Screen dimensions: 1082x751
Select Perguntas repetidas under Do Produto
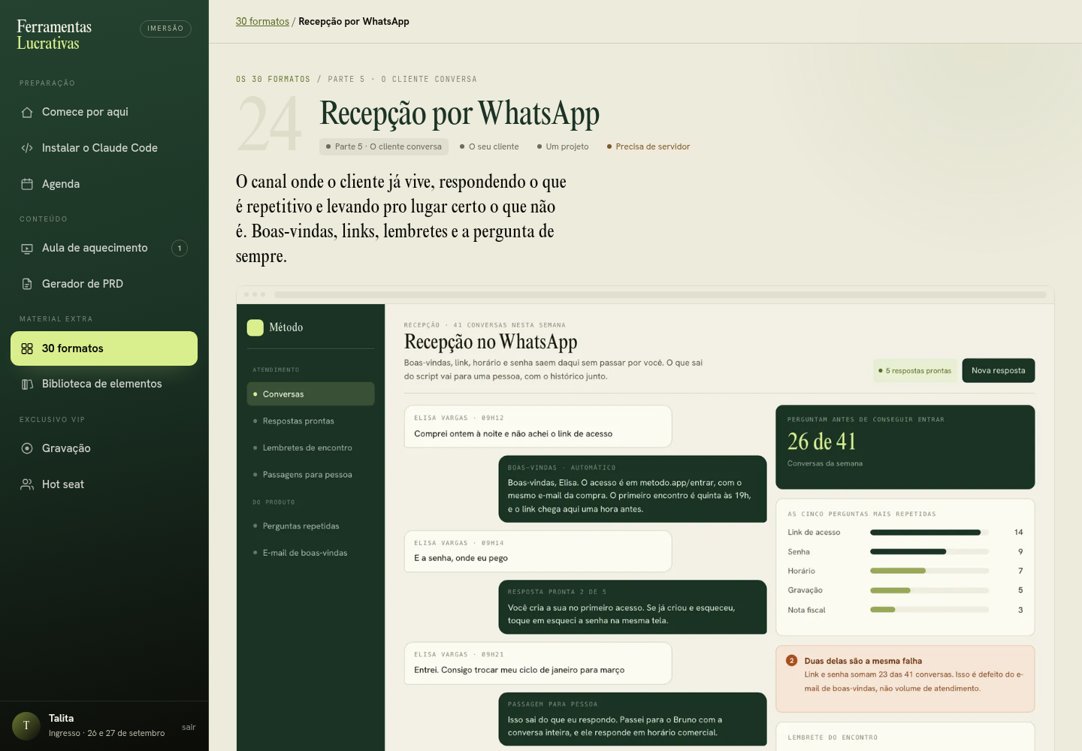310,526
